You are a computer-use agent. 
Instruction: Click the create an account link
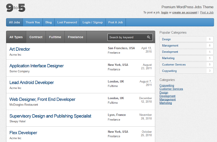[185, 12]
